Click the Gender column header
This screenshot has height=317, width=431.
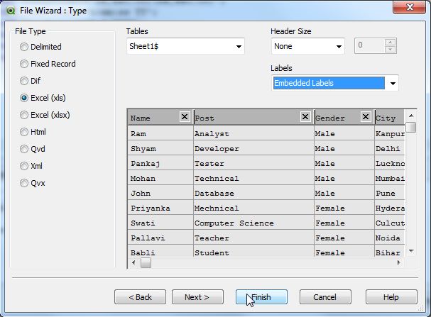point(344,118)
